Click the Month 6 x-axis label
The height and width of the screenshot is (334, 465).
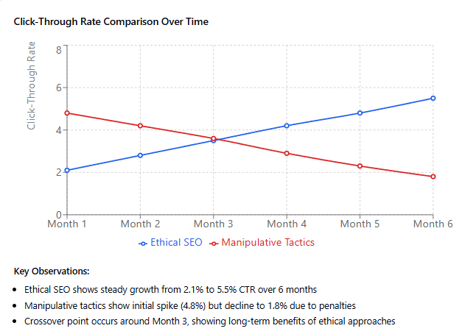pos(433,224)
